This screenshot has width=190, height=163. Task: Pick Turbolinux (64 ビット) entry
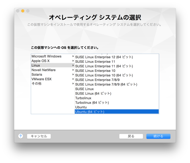click(92, 103)
